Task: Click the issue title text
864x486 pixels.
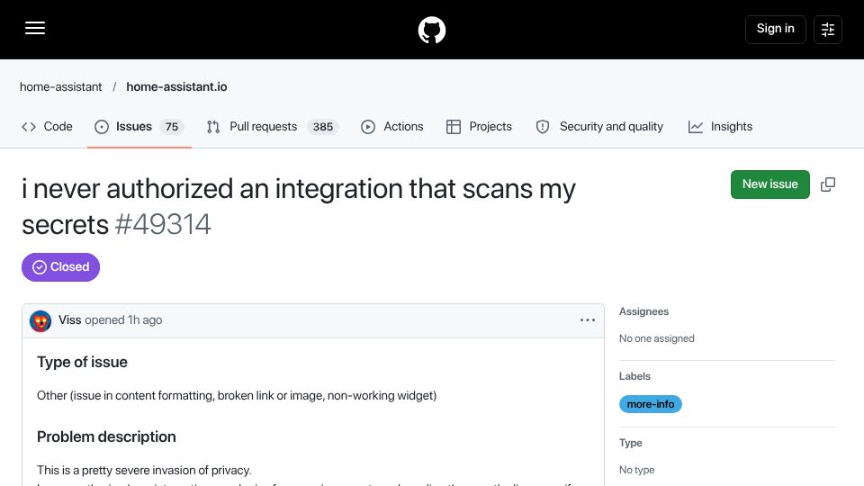Action: coord(299,206)
